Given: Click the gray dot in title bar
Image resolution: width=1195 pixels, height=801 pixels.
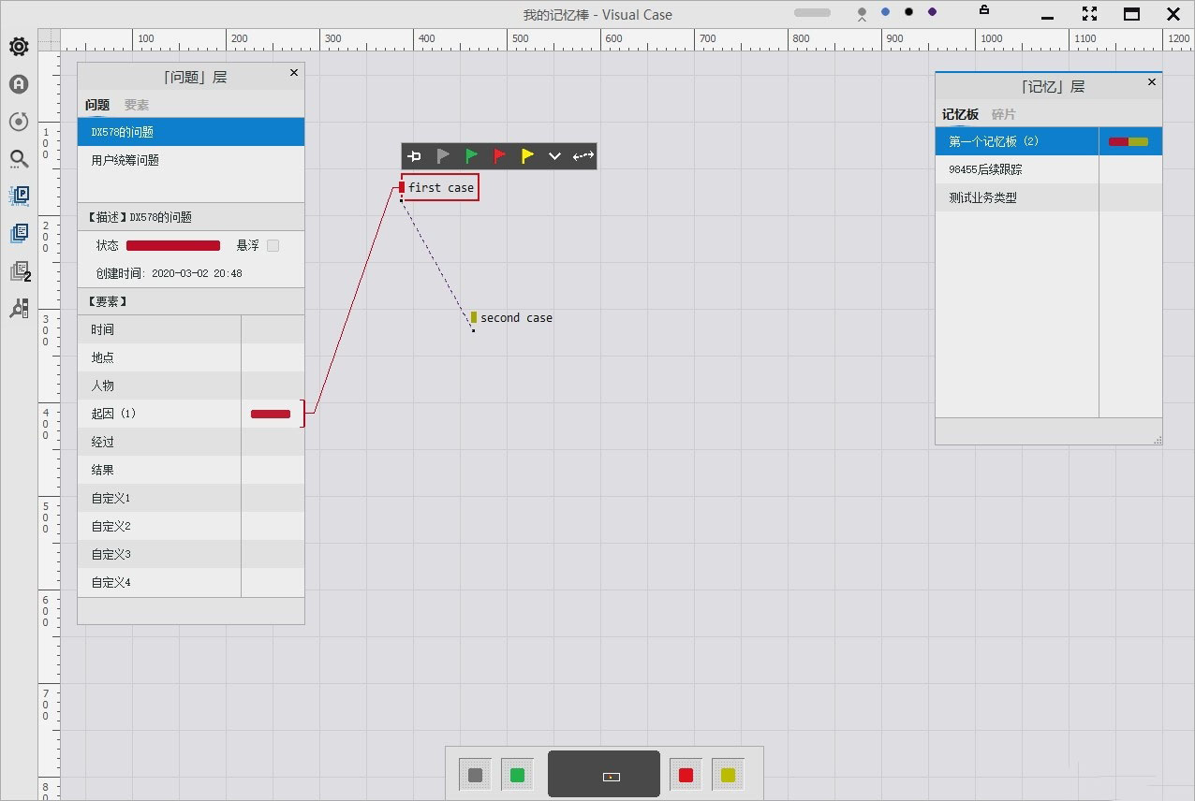Looking at the screenshot, I should [863, 13].
